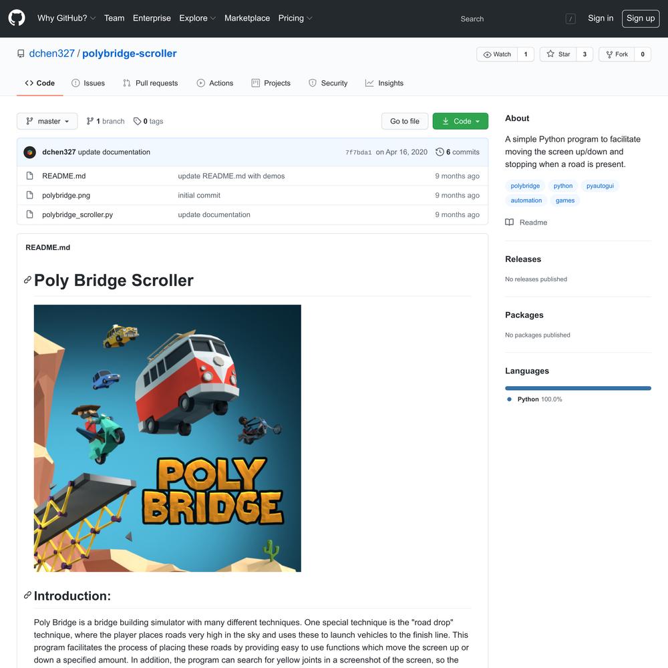This screenshot has height=668, width=668.
Task: Click the slash shortcut key icon in search
Action: (x=570, y=19)
